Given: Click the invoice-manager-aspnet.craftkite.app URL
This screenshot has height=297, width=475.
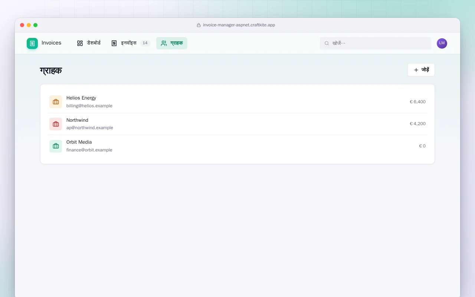Looking at the screenshot, I should (239, 25).
